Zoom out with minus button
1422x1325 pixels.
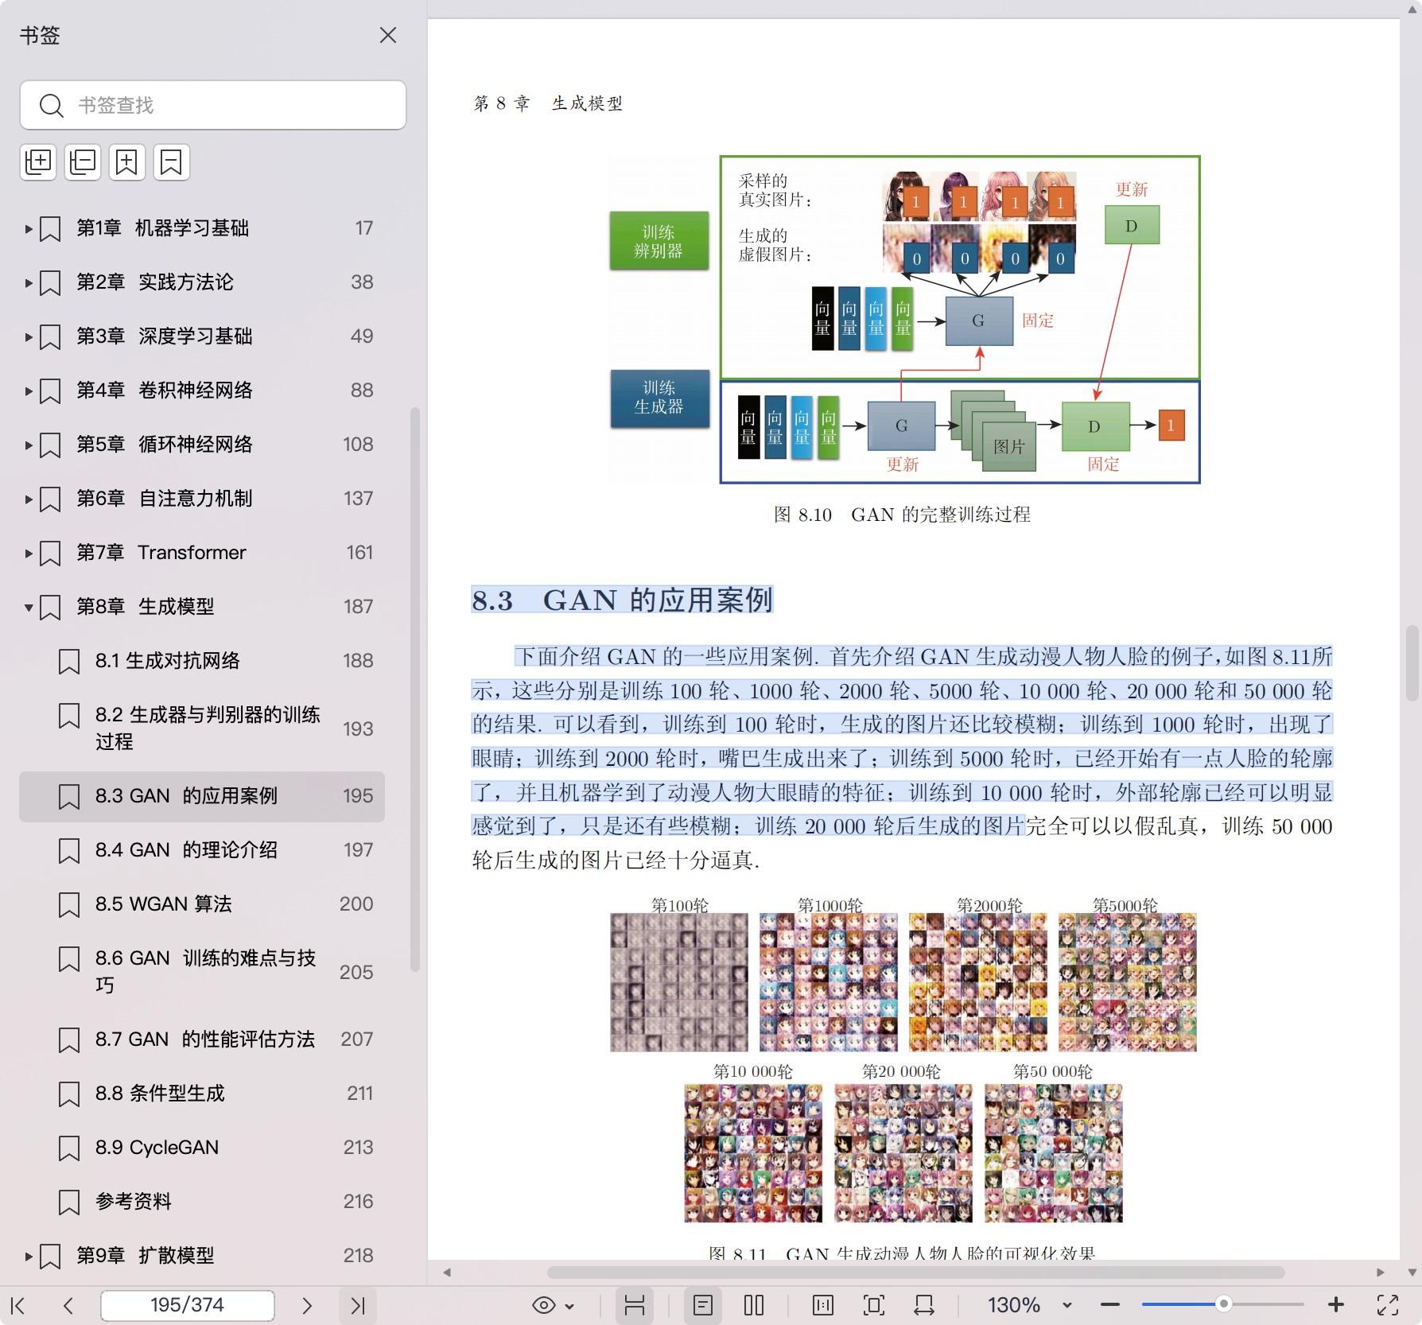[1110, 1305]
